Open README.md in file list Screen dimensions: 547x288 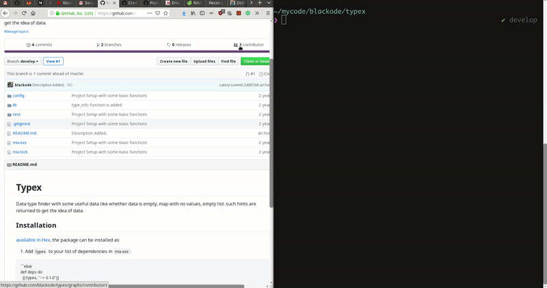tap(25, 133)
